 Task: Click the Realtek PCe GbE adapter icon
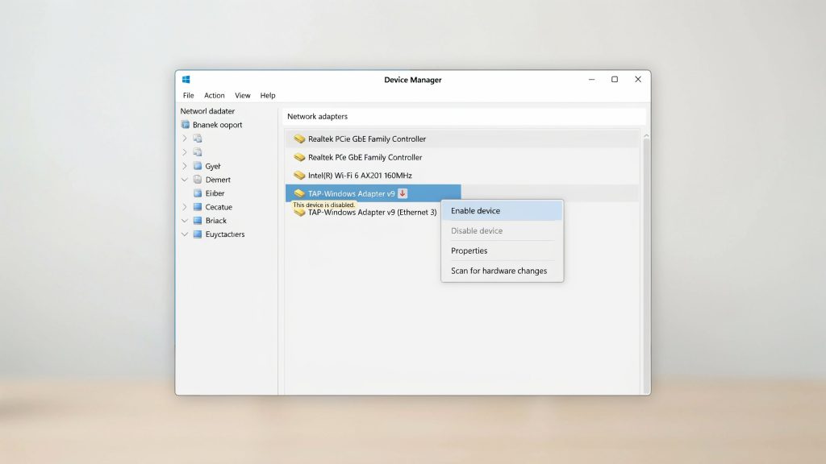299,157
